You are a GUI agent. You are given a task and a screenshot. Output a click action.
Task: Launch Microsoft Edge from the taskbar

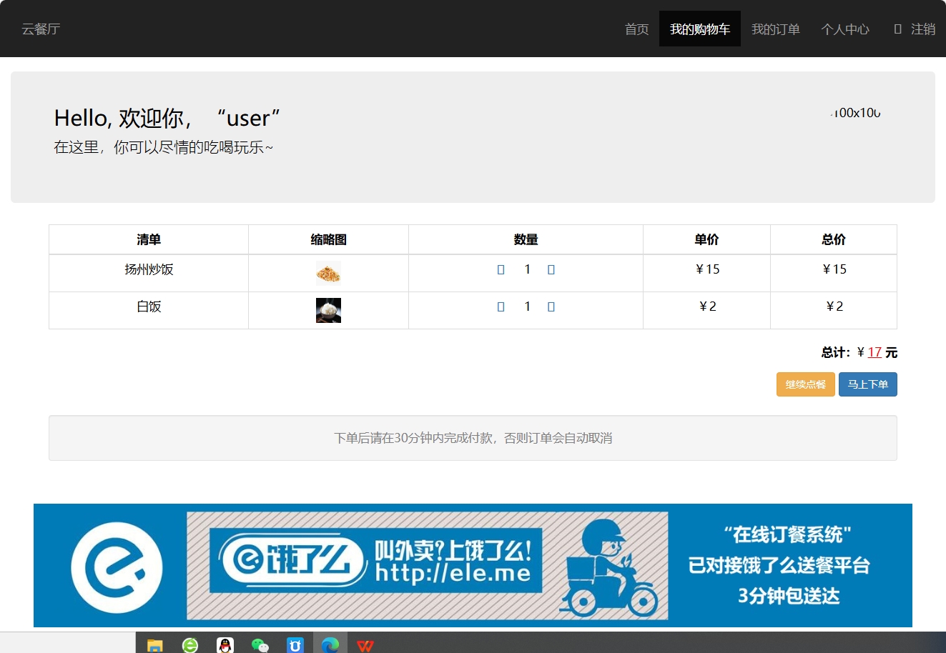tap(330, 645)
